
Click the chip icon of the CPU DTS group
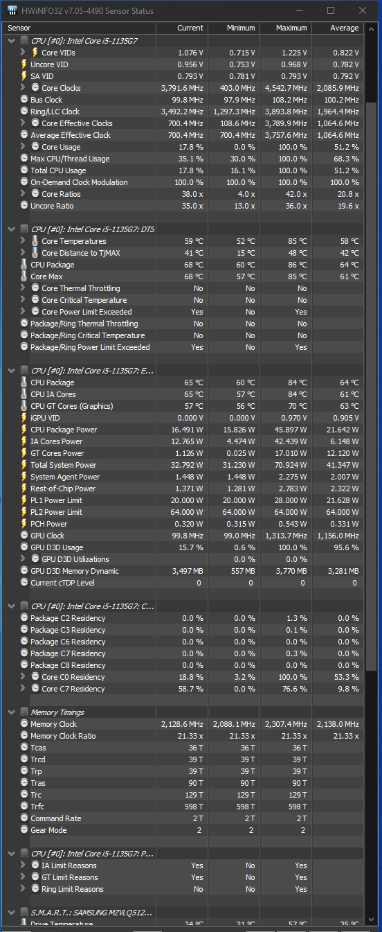(24, 229)
